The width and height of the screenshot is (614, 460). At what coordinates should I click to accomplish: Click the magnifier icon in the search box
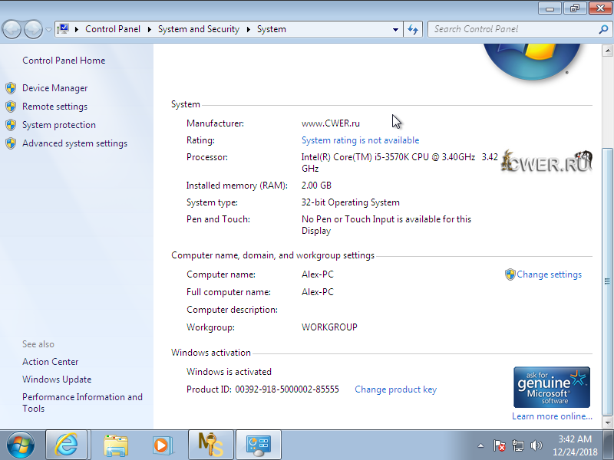coord(604,28)
